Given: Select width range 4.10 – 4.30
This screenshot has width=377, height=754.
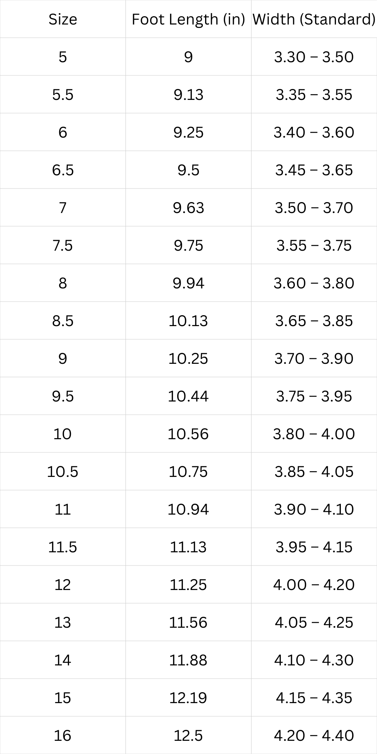Looking at the screenshot, I should pyautogui.click(x=314, y=660).
